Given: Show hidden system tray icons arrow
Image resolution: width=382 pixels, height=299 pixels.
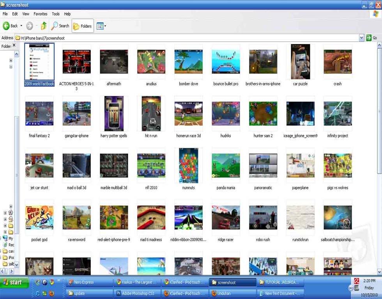Looking at the screenshot, I should (351, 288).
